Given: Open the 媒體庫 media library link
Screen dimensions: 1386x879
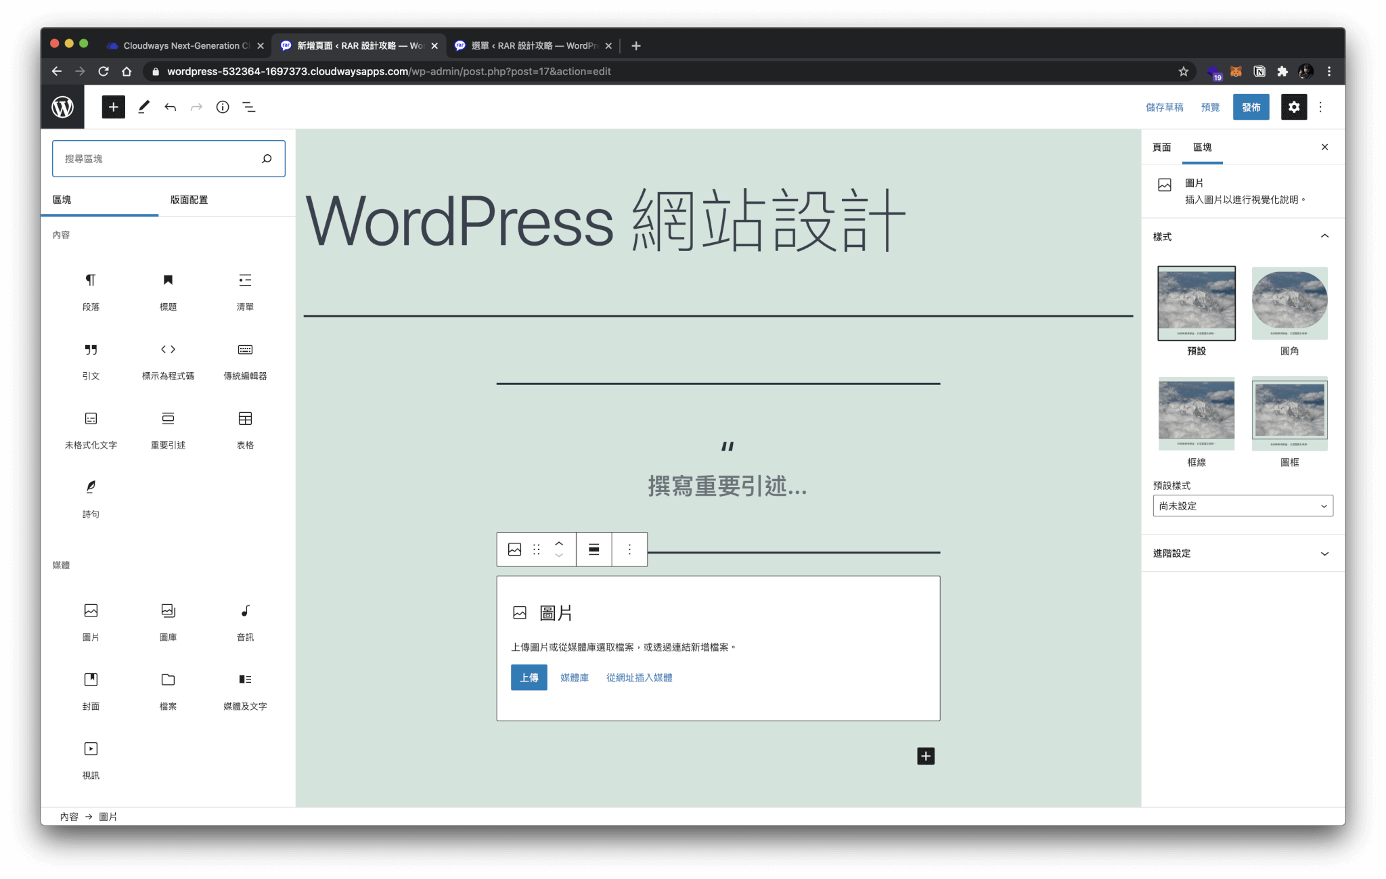Looking at the screenshot, I should pyautogui.click(x=574, y=677).
